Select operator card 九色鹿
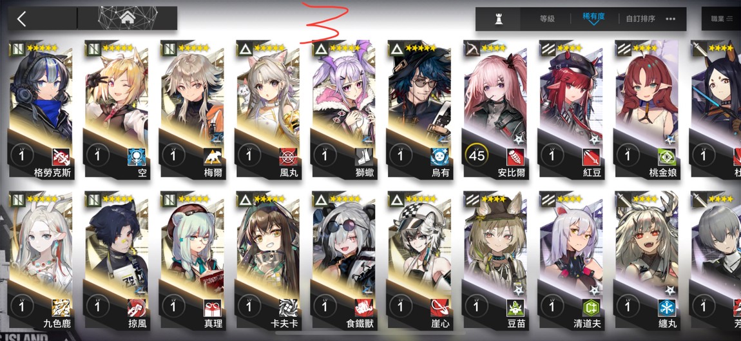Screen dimensions: 741x341 click(x=40, y=262)
